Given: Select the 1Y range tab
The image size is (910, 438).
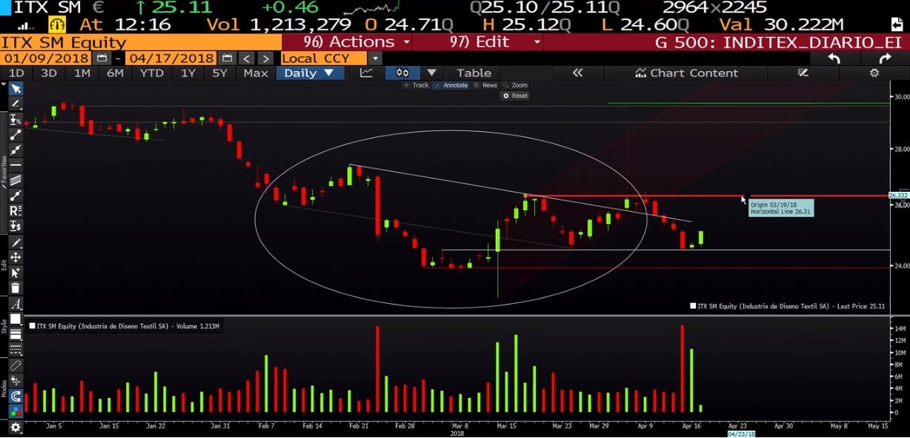Looking at the screenshot, I should point(188,73).
